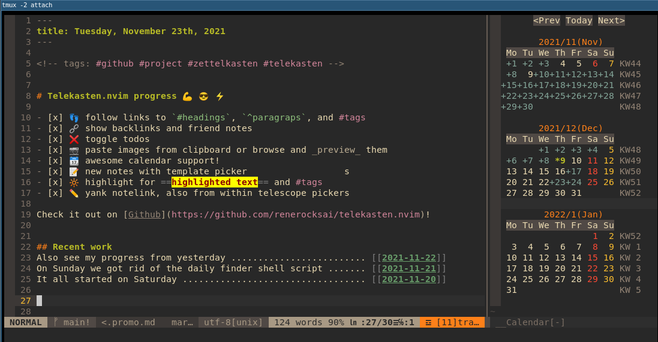Click the 2021/11(Nov) month header
The width and height of the screenshot is (658, 342).
570,43
